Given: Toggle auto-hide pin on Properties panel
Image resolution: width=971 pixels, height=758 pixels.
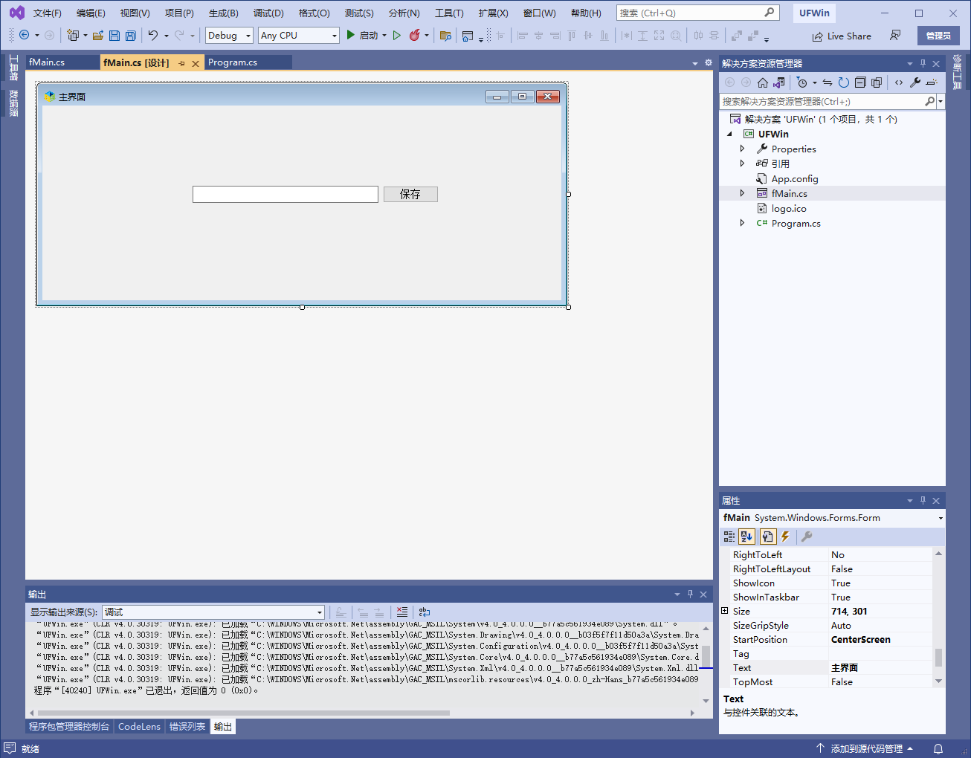Looking at the screenshot, I should tap(923, 500).
